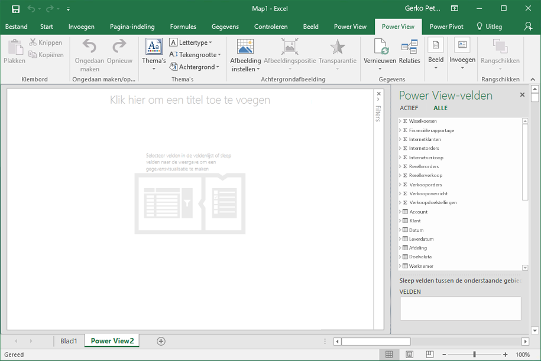The width and height of the screenshot is (541, 361).
Task: Expand the Internetklanten table
Action: [400, 139]
